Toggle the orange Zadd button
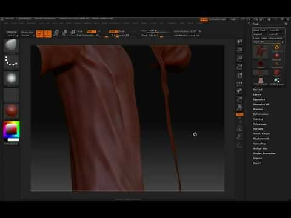 pyautogui.click(x=113, y=31)
